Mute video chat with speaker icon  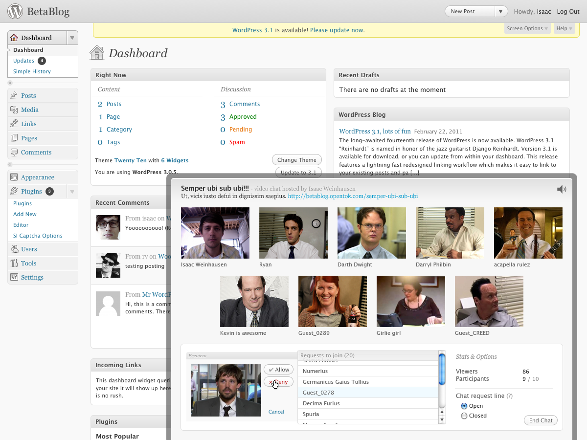pos(562,189)
